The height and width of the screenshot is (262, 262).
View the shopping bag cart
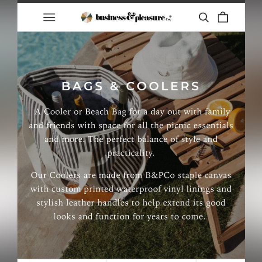(223, 17)
